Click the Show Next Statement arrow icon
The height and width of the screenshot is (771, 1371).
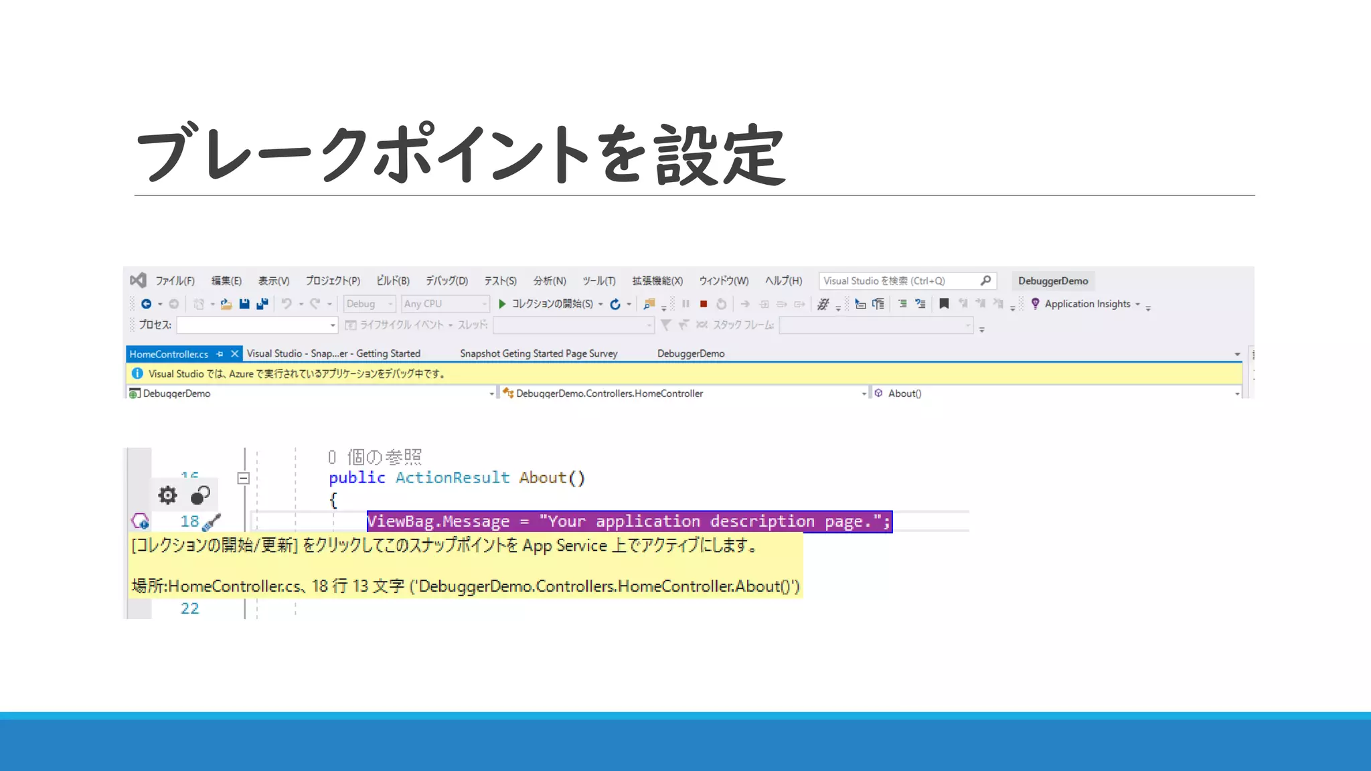745,304
